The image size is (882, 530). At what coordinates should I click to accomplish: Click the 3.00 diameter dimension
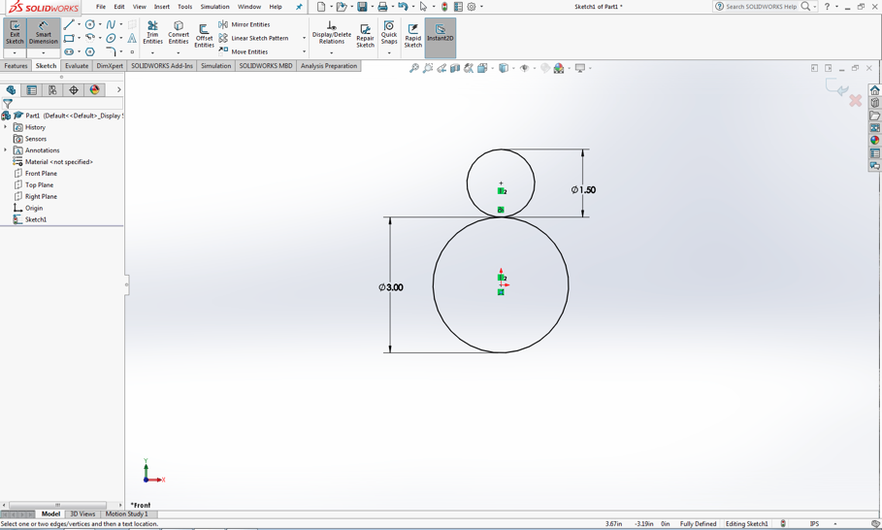(x=390, y=287)
